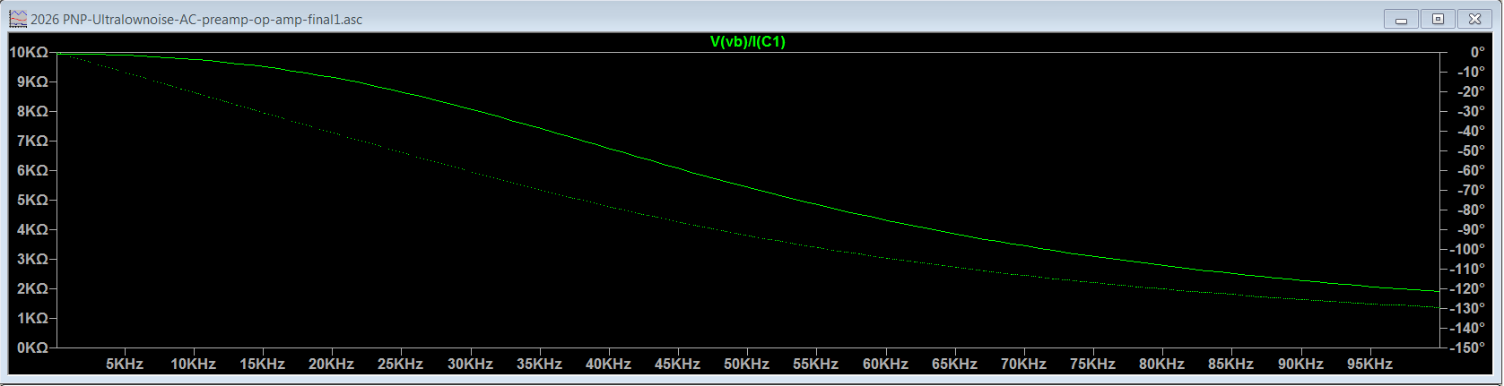
Task: Click the 60KHz frequency axis label
Action: pyautogui.click(x=886, y=365)
